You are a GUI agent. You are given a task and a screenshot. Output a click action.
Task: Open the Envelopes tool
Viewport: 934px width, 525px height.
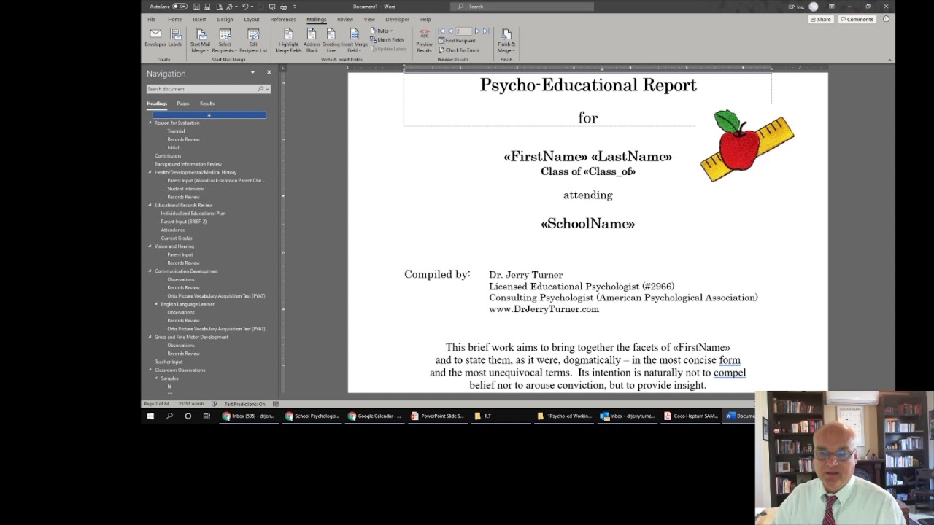click(155, 38)
